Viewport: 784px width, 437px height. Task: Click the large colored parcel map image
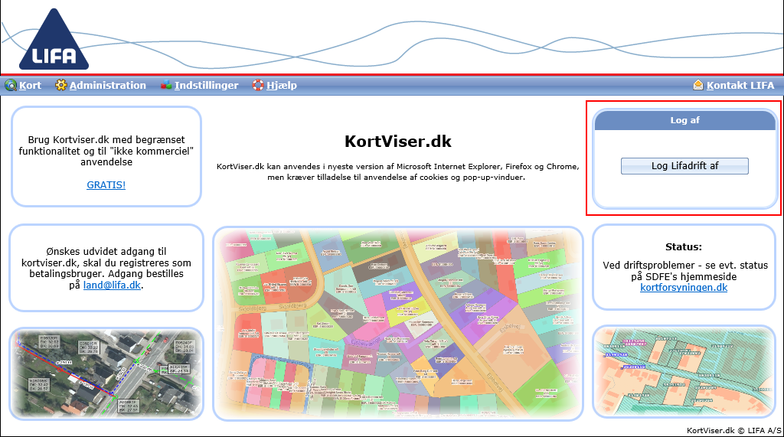click(398, 324)
